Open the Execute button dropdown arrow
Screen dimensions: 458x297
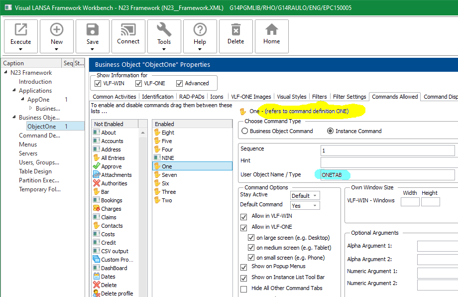point(21,49)
